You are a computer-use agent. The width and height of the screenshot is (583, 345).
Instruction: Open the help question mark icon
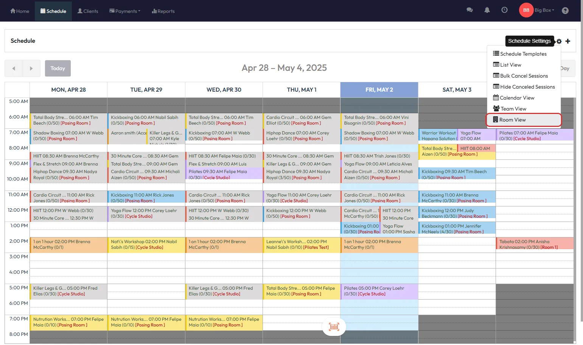tap(565, 11)
